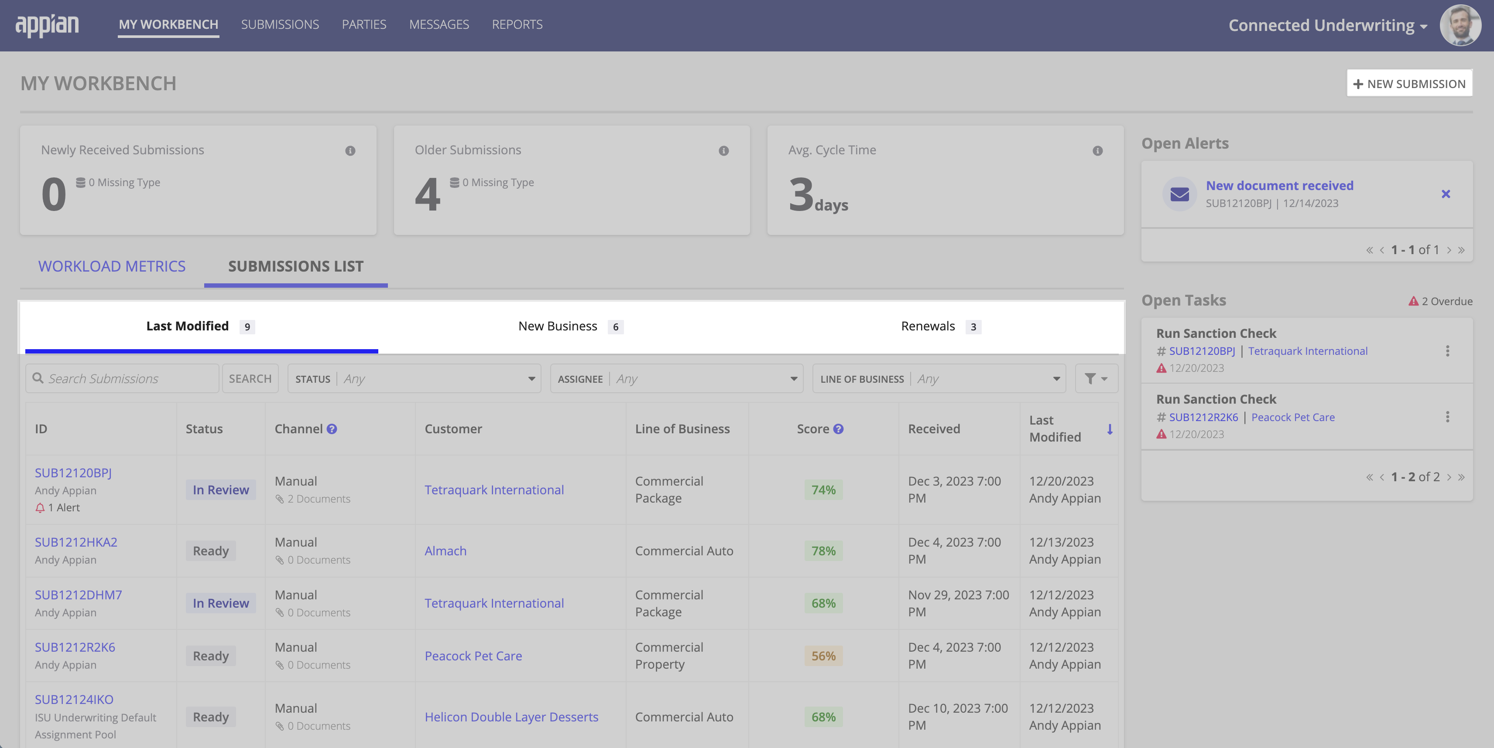Open SUB12120BPJ link in Open Tasks
Viewport: 1494px width, 748px height.
click(x=1202, y=351)
